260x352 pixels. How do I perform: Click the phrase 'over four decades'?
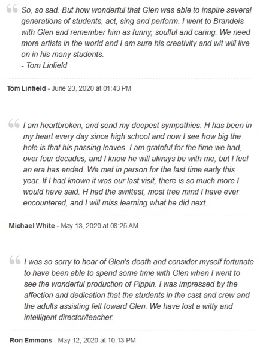pos(54,159)
